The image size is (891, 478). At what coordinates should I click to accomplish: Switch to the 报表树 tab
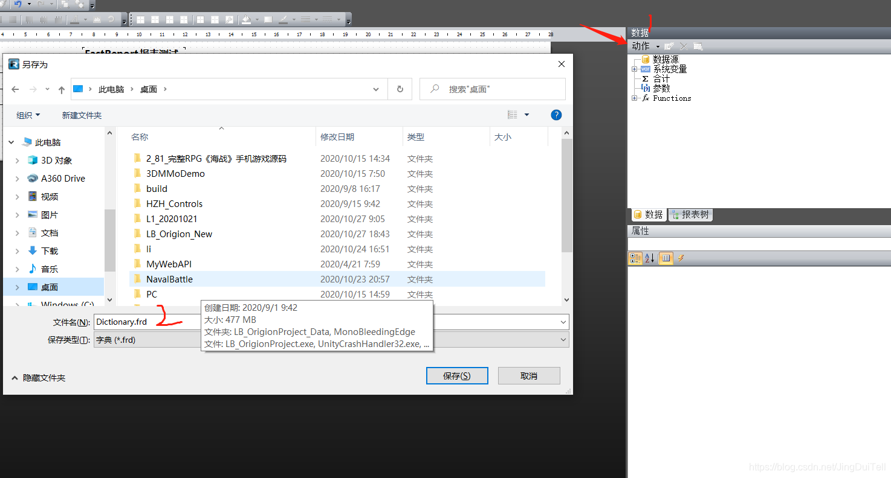pyautogui.click(x=690, y=215)
